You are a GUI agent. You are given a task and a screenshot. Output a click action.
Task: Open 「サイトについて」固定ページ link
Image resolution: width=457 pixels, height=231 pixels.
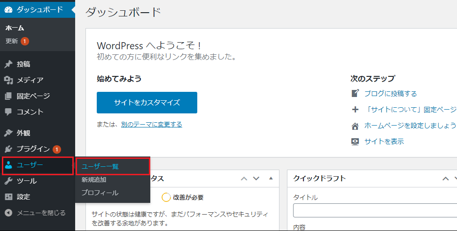(x=411, y=110)
